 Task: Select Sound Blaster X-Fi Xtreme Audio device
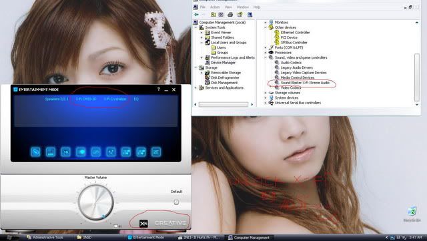tap(305, 83)
